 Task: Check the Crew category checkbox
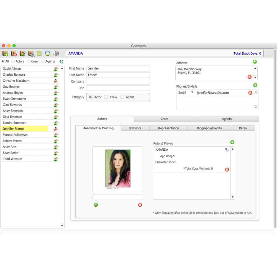click(106, 97)
